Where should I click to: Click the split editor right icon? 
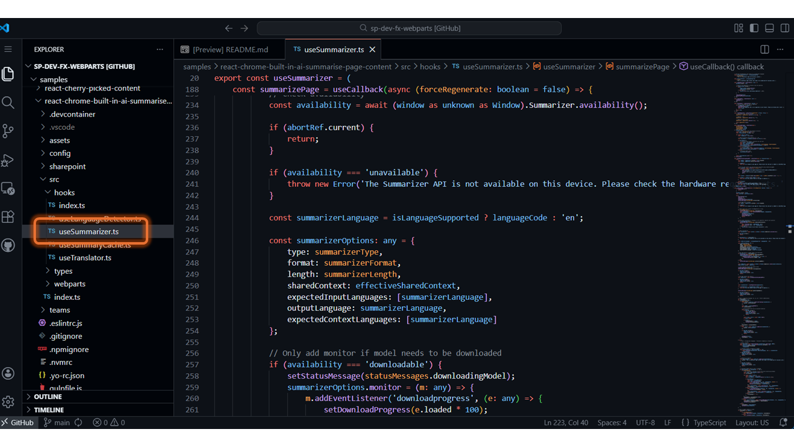[x=765, y=50]
